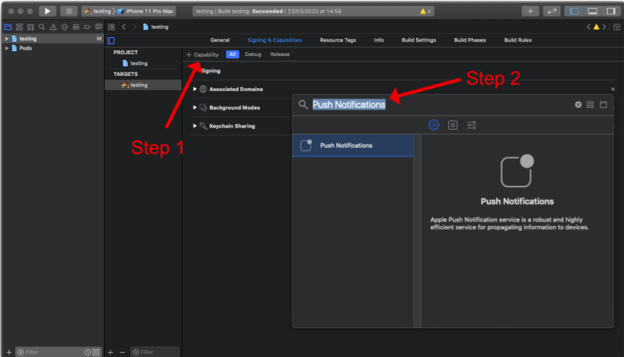Click the + Capability button
Image resolution: width=624 pixels, height=357 pixels.
(202, 54)
